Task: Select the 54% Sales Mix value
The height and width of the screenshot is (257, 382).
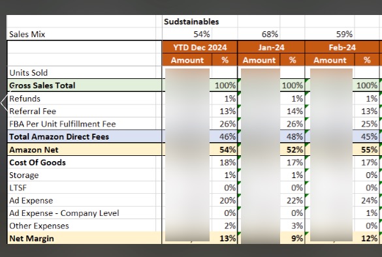Action: [202, 35]
